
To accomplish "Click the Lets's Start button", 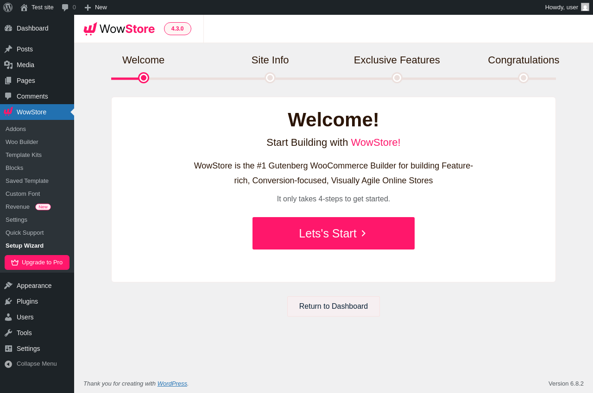I will (334, 233).
